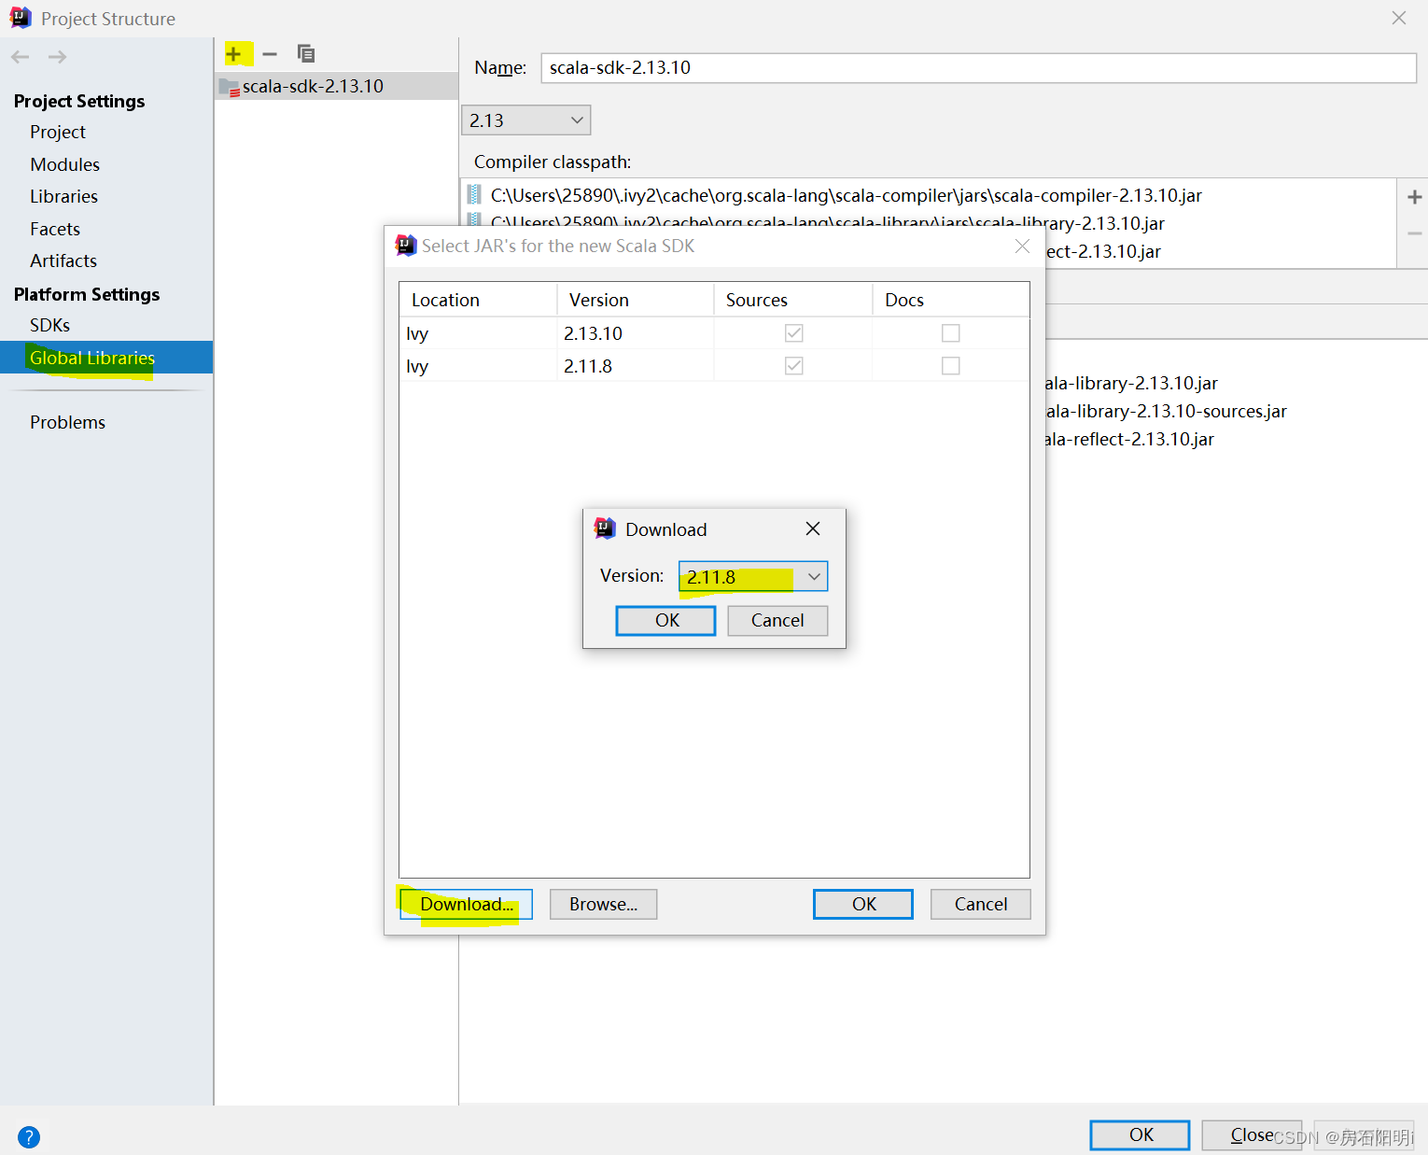This screenshot has height=1155, width=1428.
Task: Click OK in Select JAR's dialog
Action: coord(863,904)
